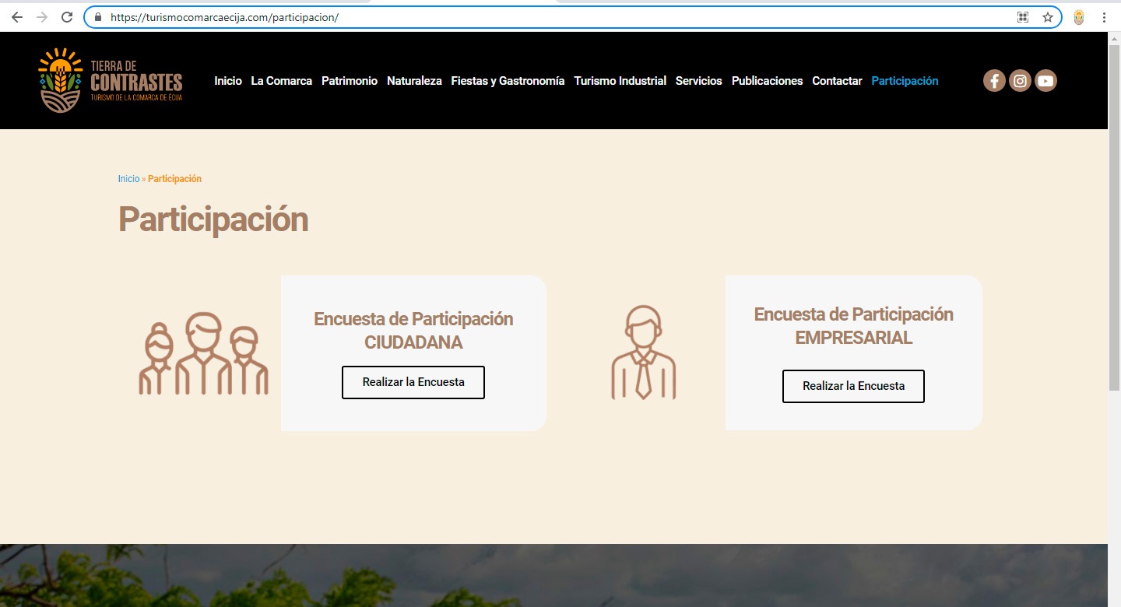This screenshot has height=607, width=1121.
Task: Select Fiestas y Gastronomía in navigation
Action: point(508,81)
